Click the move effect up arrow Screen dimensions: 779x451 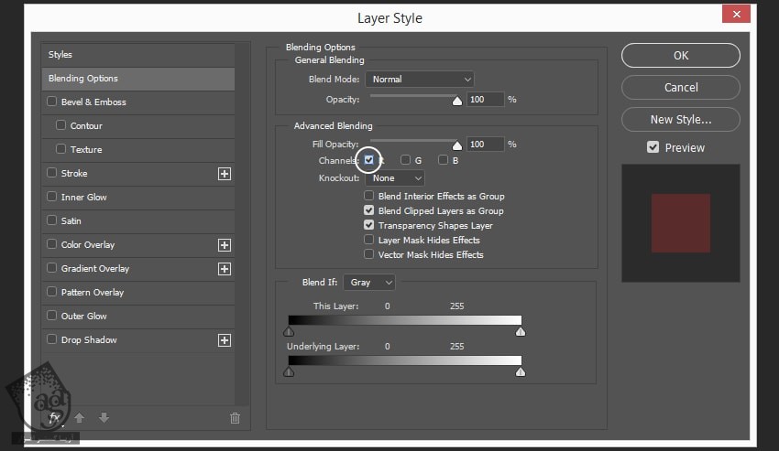click(79, 418)
